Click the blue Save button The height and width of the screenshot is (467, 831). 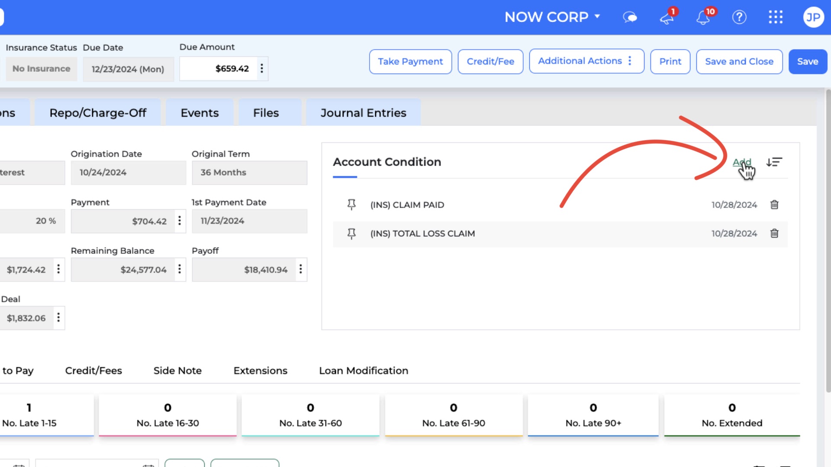[x=808, y=61]
